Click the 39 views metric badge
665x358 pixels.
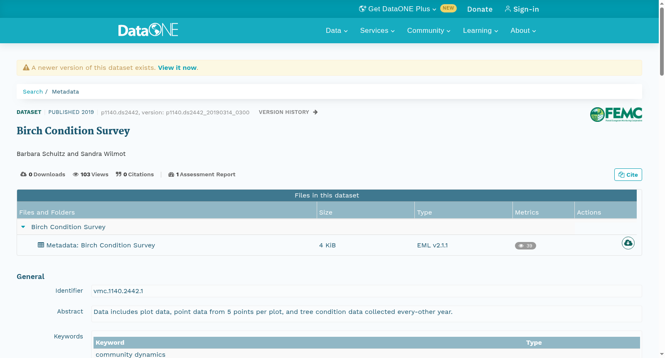[525, 246]
